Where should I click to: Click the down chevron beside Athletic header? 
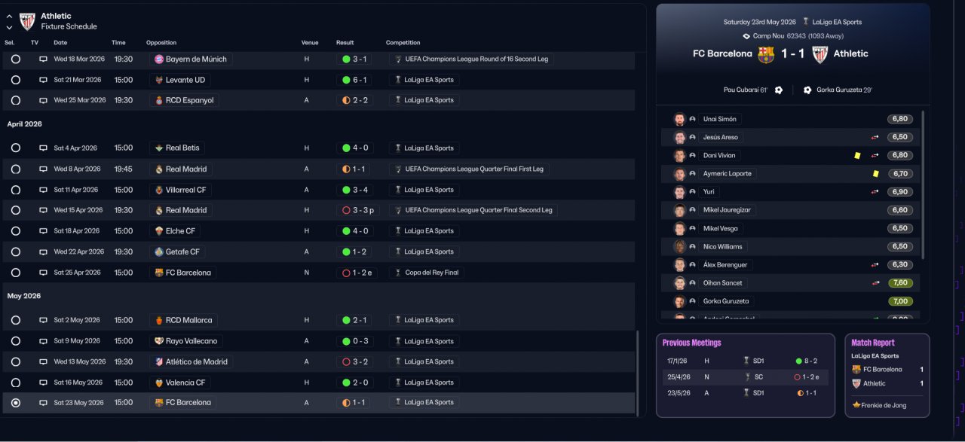[x=9, y=27]
